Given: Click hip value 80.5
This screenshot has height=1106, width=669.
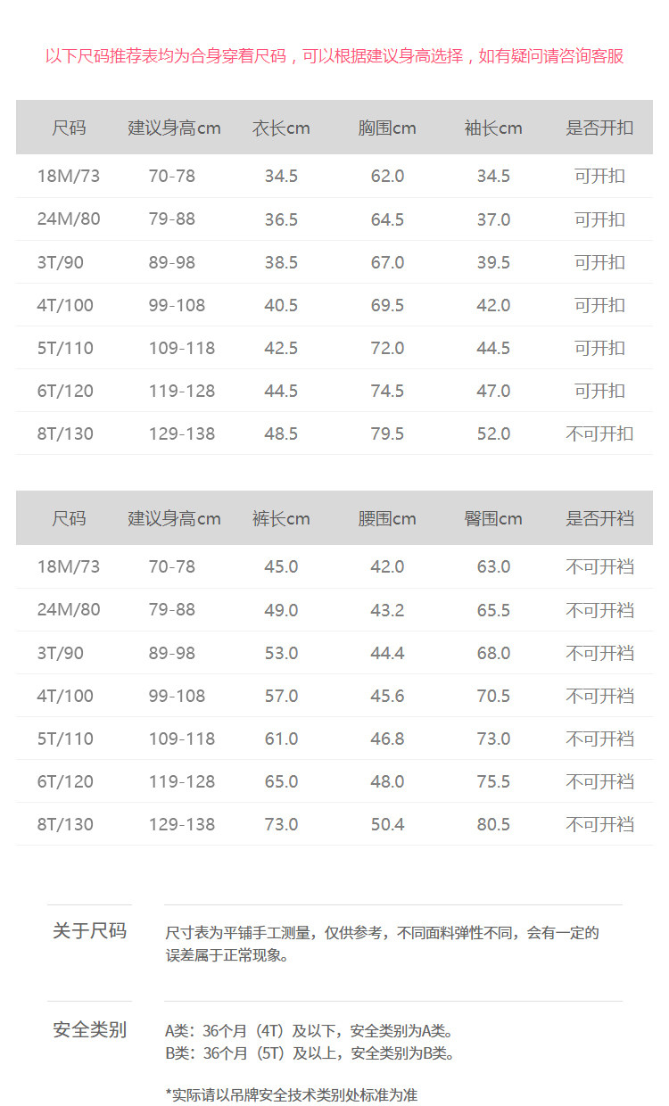Looking at the screenshot, I should point(493,824).
